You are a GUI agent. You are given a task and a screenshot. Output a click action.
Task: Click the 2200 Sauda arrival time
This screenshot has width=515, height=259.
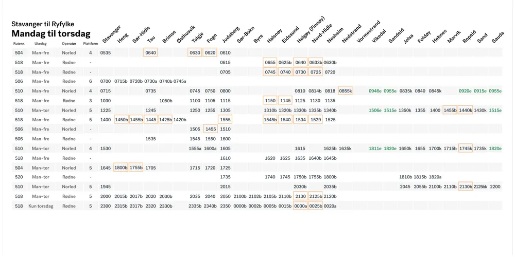[x=495, y=187]
